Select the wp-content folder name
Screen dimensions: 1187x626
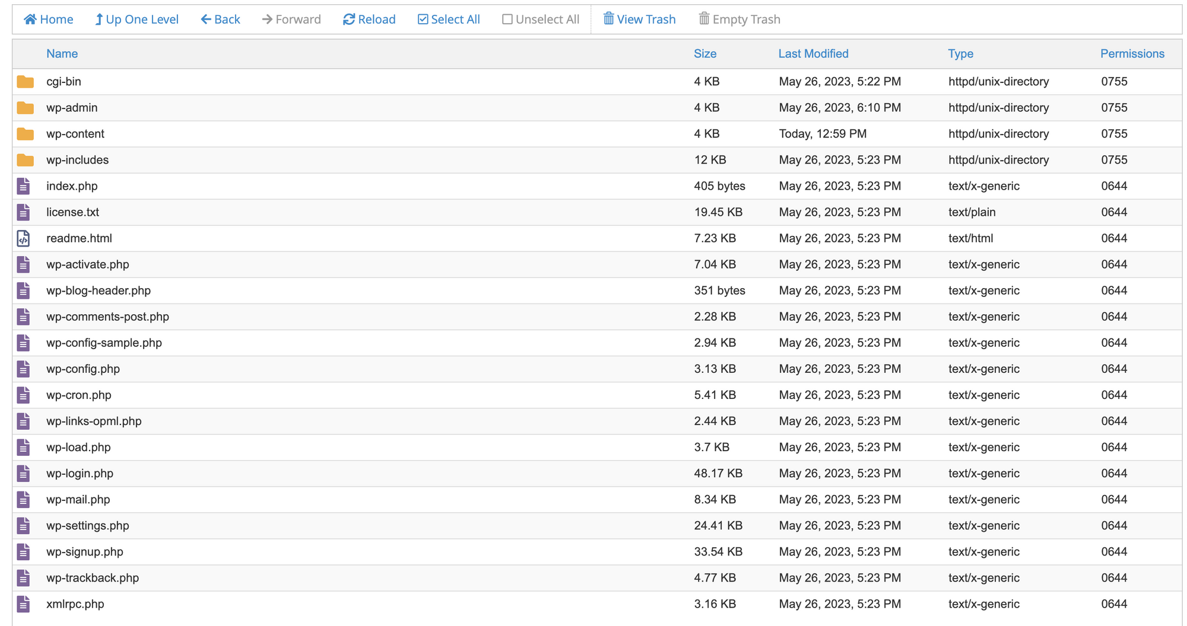[x=75, y=134]
